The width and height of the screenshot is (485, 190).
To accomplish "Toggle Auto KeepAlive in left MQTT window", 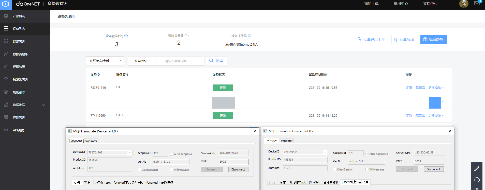I will pyautogui.click(x=172, y=154).
